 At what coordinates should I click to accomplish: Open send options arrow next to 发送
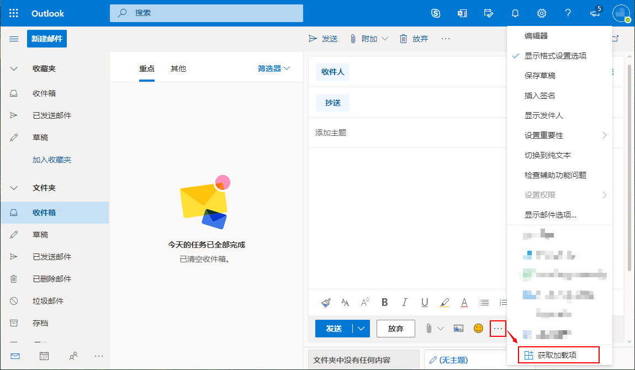pyautogui.click(x=361, y=329)
